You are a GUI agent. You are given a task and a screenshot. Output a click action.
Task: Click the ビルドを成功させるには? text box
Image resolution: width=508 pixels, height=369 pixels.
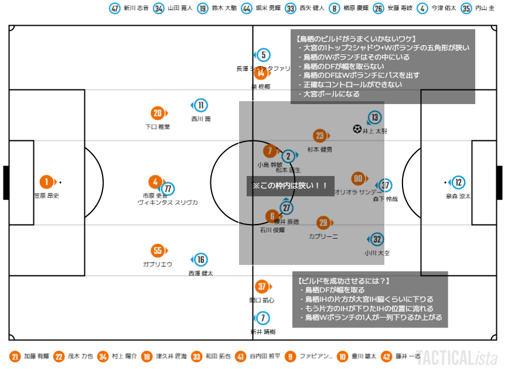(x=370, y=299)
